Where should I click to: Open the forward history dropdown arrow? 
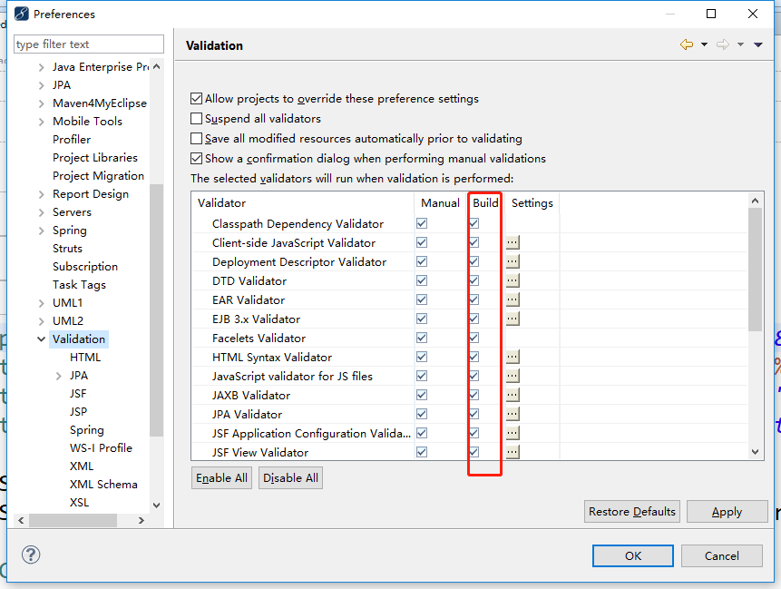[x=741, y=44]
